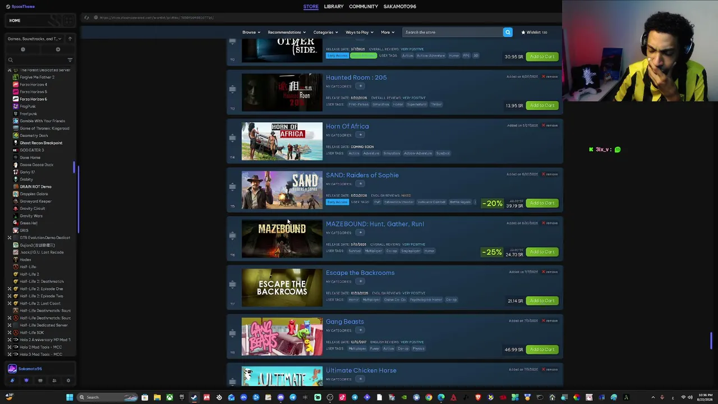Screen dimensions: 718x404
Task: Open the friends icon in sidebar footer
Action: (x=54, y=380)
